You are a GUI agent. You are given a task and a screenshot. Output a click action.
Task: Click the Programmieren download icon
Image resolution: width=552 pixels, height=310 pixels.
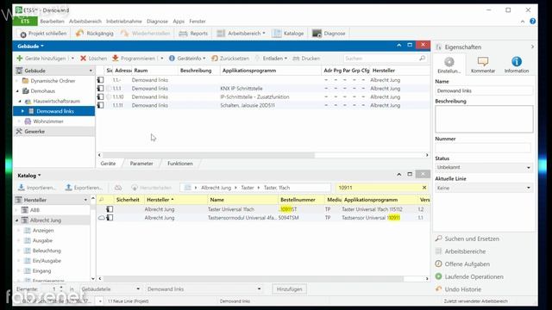[115, 59]
